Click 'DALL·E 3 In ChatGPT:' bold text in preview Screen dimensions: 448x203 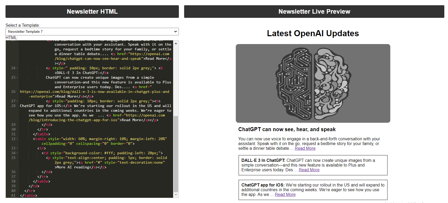263,161
